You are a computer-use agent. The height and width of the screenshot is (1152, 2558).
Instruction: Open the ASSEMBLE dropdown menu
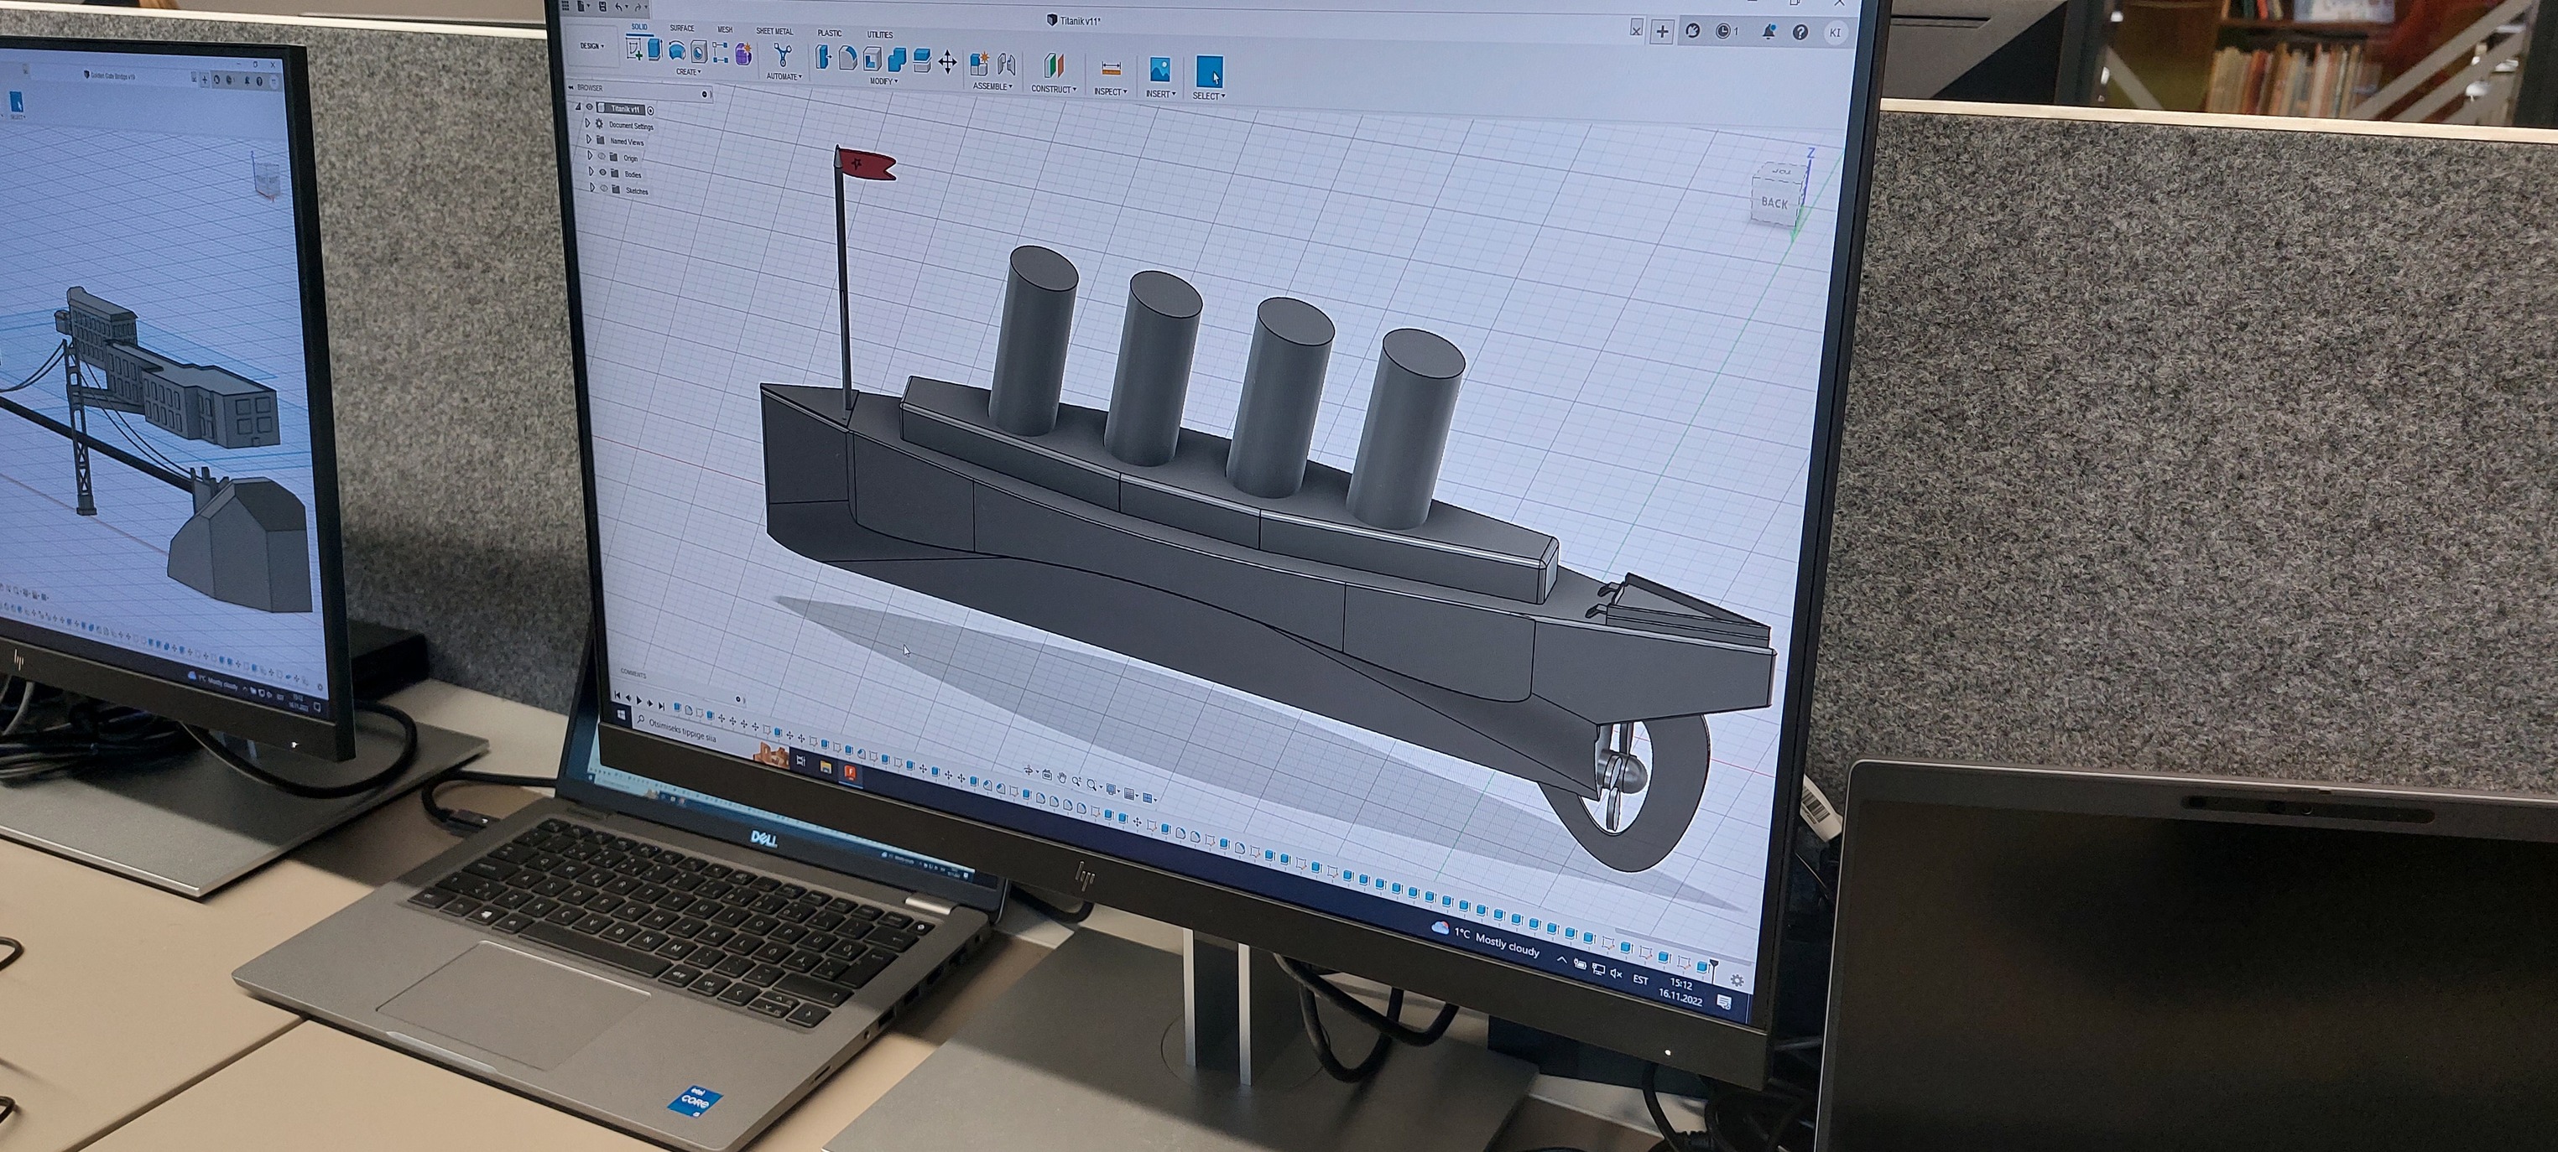pyautogui.click(x=993, y=86)
